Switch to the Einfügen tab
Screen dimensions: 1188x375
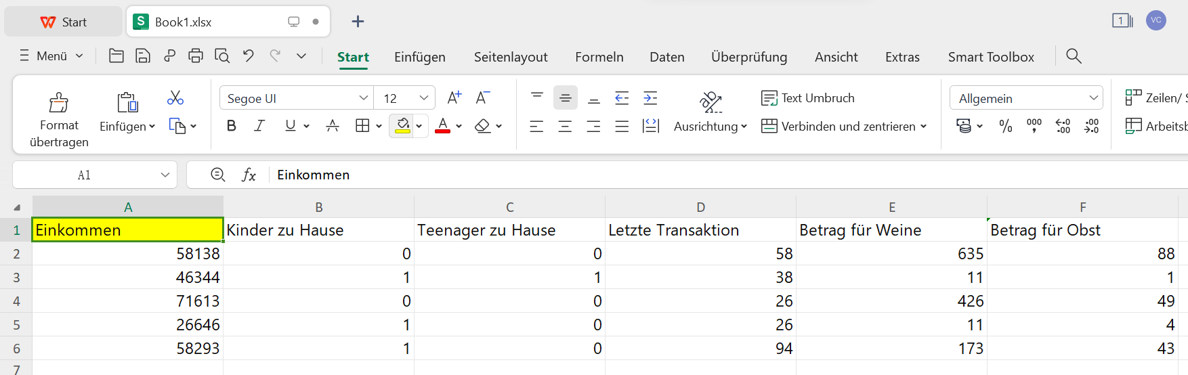click(420, 58)
